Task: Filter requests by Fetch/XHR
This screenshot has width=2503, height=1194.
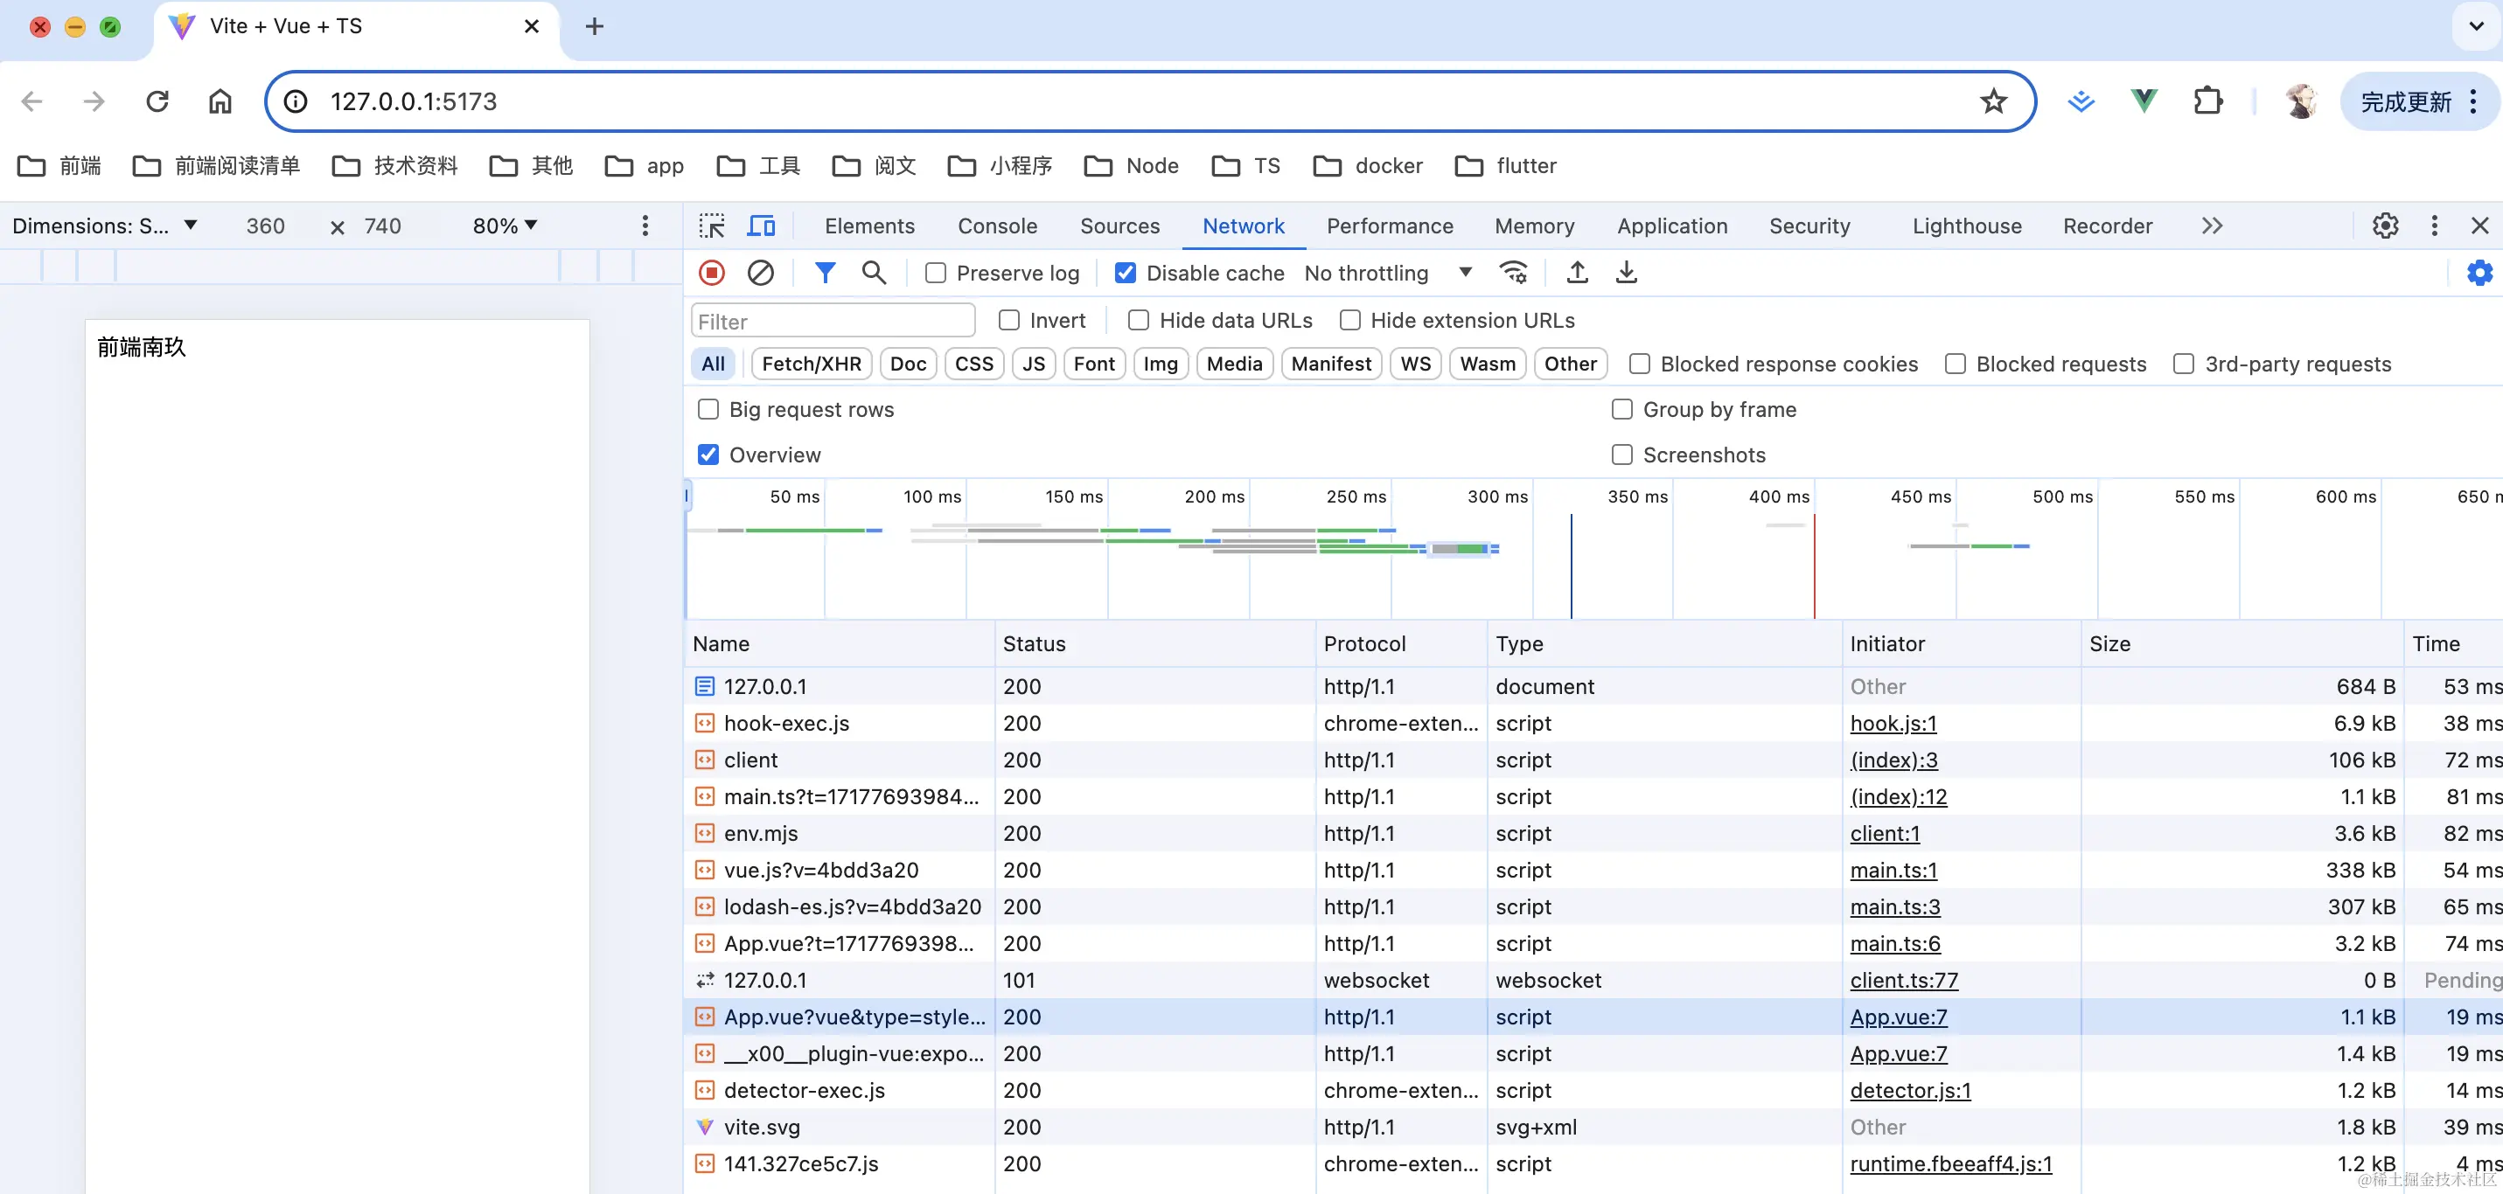Action: click(x=811, y=364)
